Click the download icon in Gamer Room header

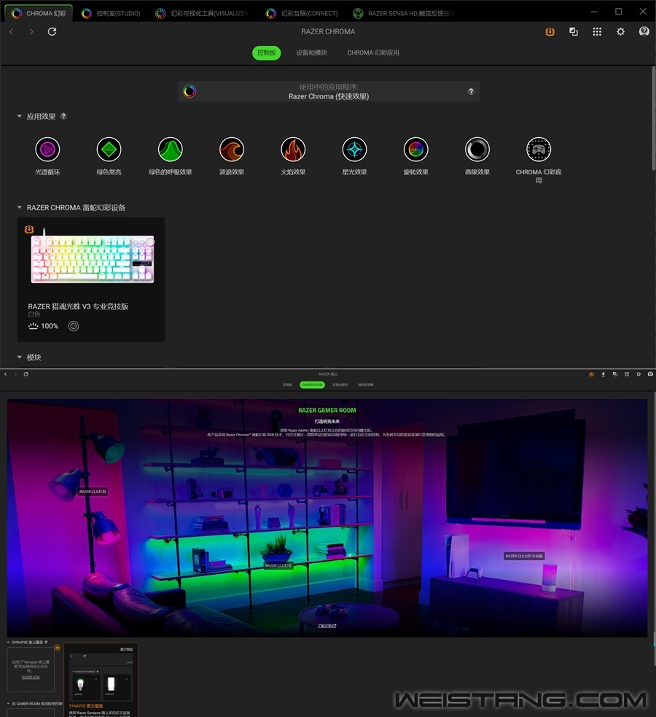pyautogui.click(x=603, y=374)
